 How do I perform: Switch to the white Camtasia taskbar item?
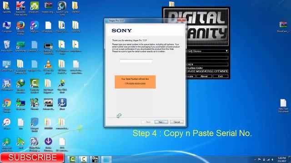tap(84, 159)
